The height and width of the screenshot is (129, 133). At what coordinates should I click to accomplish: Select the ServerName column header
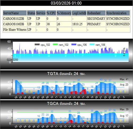coord(15,13)
